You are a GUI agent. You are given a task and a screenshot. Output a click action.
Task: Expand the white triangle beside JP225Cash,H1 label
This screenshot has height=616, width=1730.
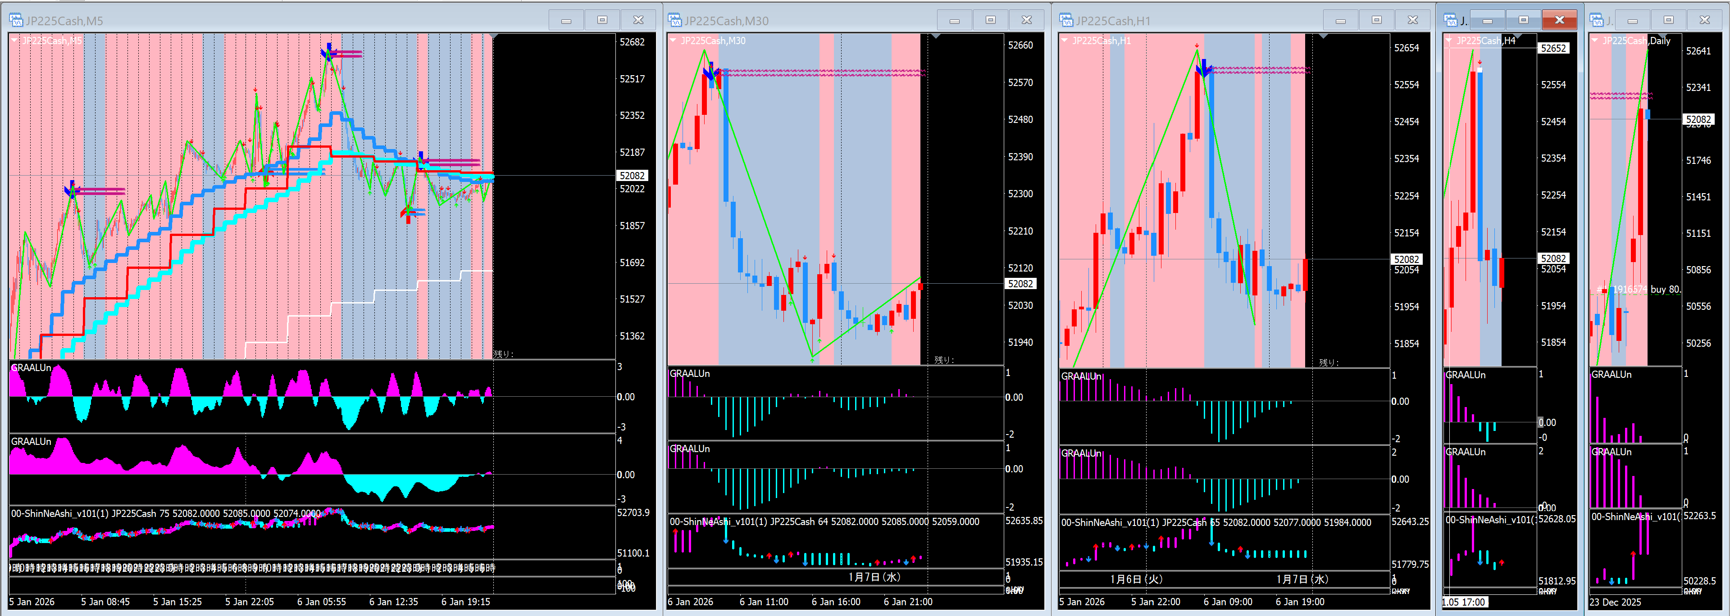(1064, 41)
